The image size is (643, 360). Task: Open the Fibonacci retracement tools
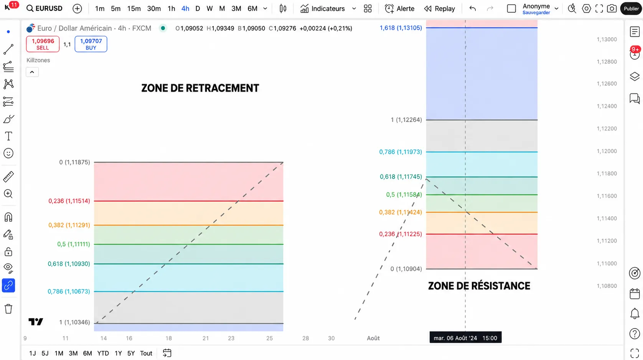[x=8, y=67]
